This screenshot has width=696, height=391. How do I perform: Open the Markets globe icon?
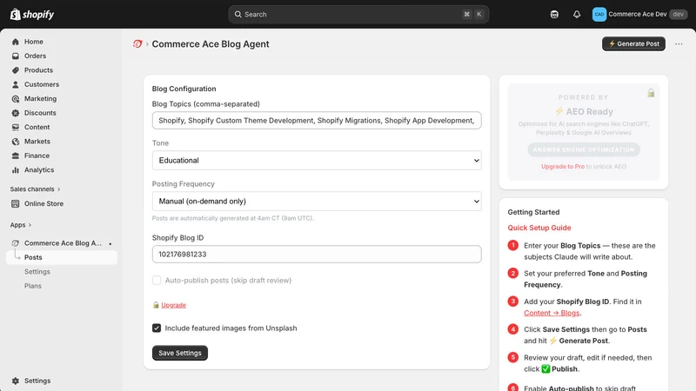[x=16, y=142]
